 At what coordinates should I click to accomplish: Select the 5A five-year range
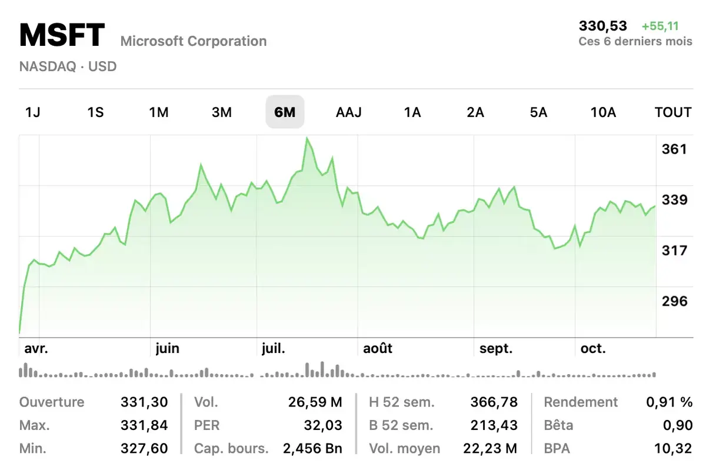[x=539, y=112]
